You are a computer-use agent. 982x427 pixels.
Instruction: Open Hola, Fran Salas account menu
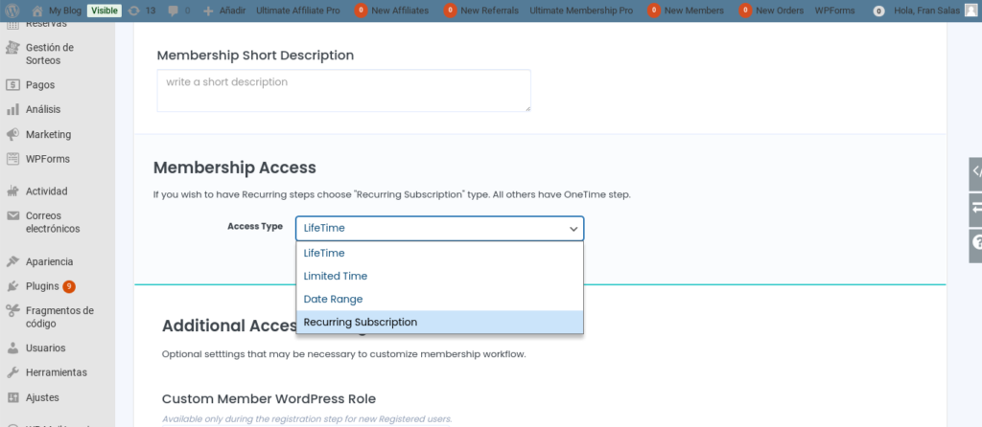[x=934, y=11]
